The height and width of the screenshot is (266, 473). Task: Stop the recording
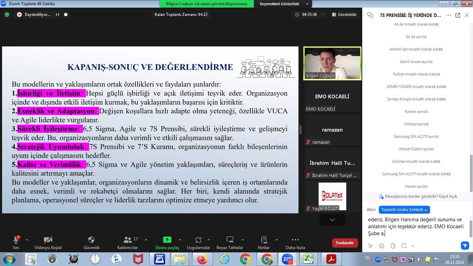pyautogui.click(x=66, y=15)
